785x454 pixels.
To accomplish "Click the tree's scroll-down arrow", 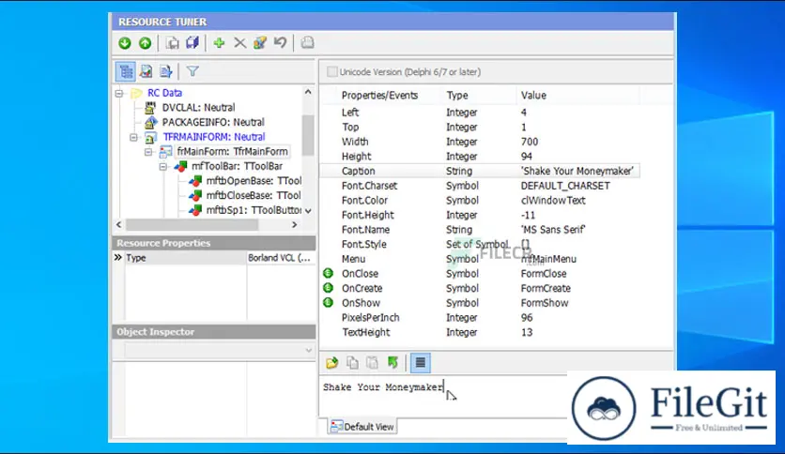I will tap(308, 211).
